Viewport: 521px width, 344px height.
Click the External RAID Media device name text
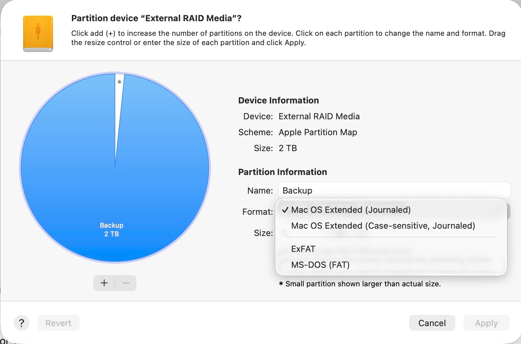point(319,116)
